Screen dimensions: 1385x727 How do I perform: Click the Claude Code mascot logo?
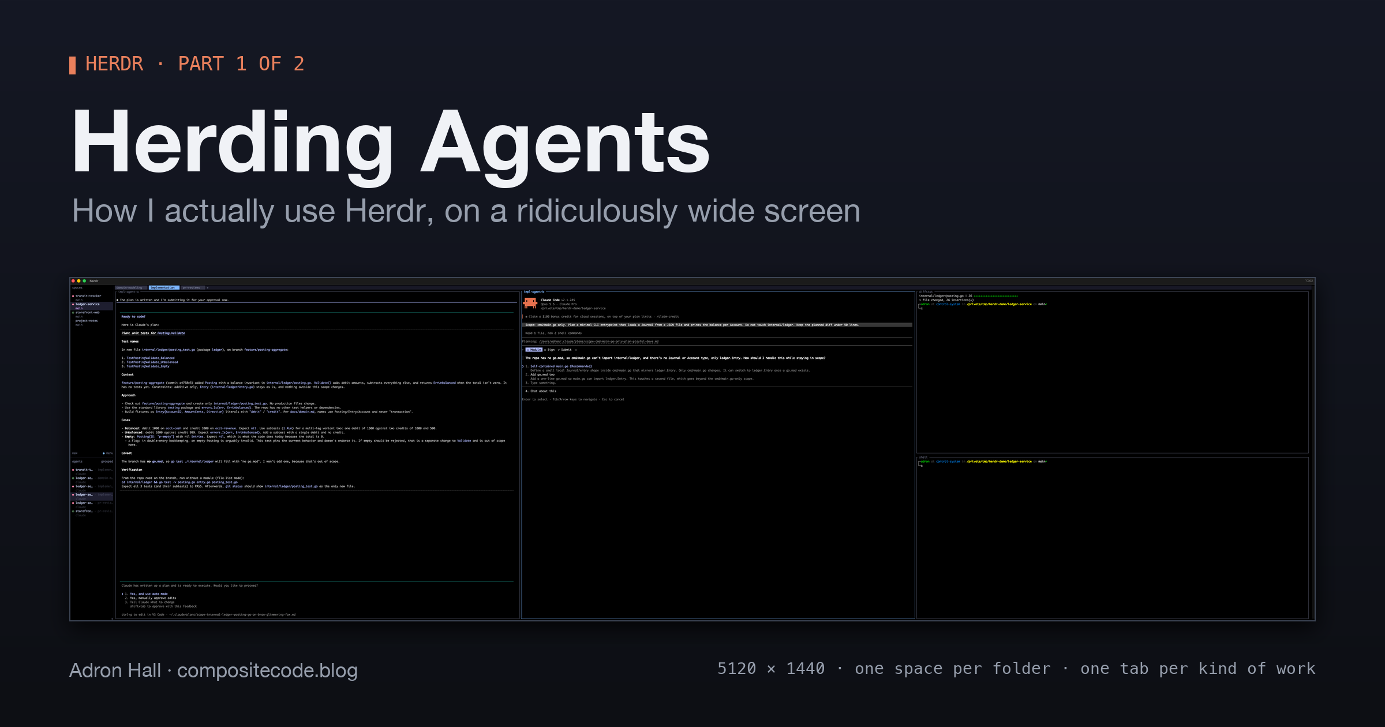[x=530, y=303]
